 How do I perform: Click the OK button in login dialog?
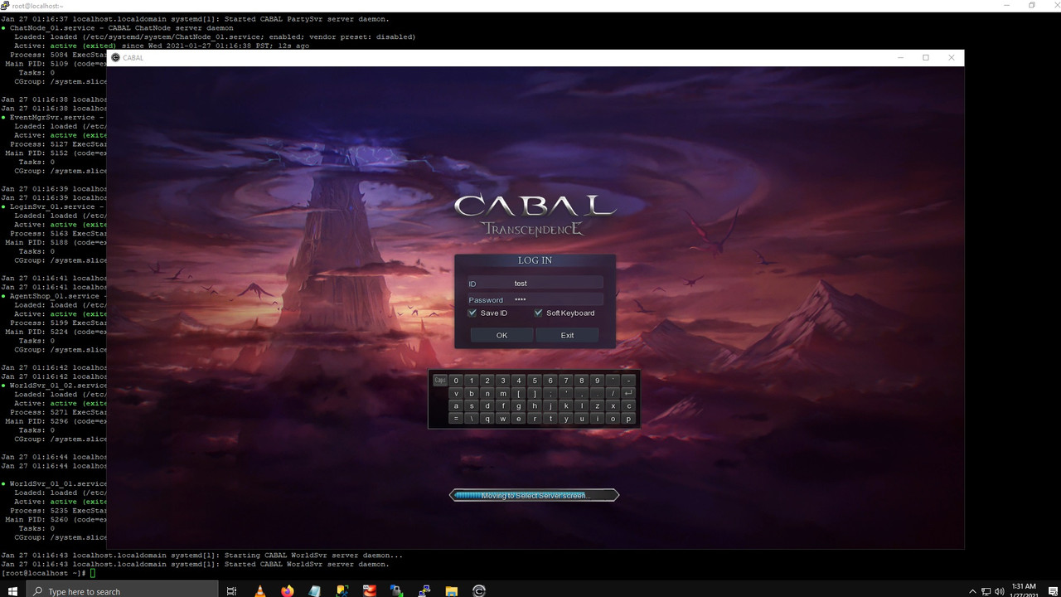[x=501, y=335]
